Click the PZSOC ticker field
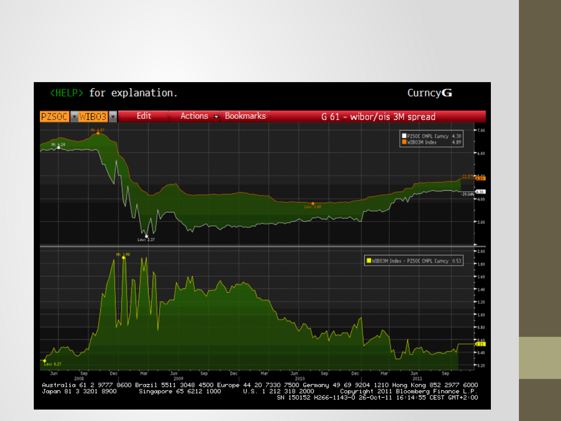561x421 pixels. (x=55, y=116)
